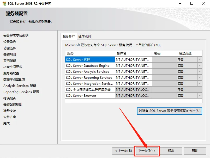
Task: Click the 启动类型 column header
Action: [189, 53]
